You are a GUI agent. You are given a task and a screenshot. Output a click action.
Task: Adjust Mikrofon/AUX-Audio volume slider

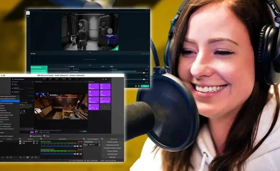59,154
